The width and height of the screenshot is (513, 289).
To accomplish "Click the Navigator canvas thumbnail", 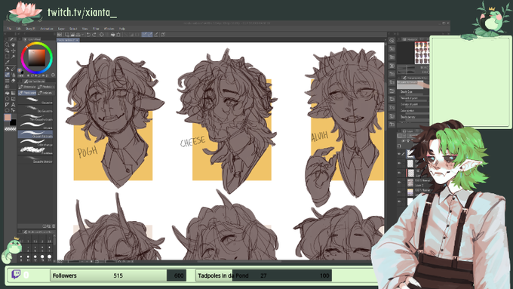I will pyautogui.click(x=422, y=53).
